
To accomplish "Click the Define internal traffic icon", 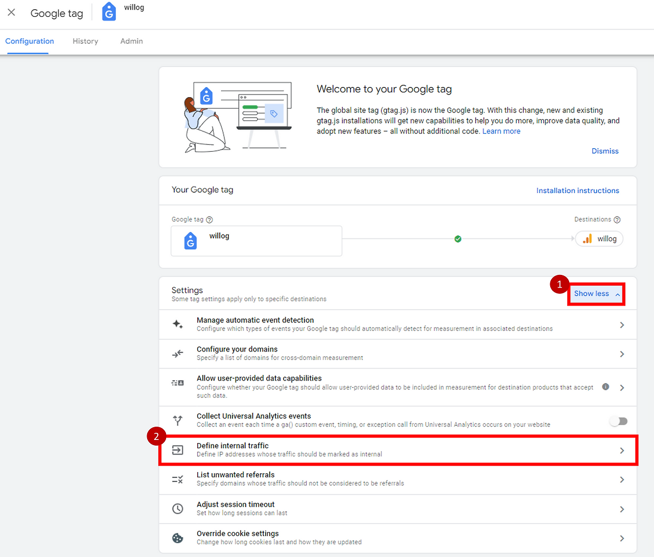I will click(x=177, y=450).
